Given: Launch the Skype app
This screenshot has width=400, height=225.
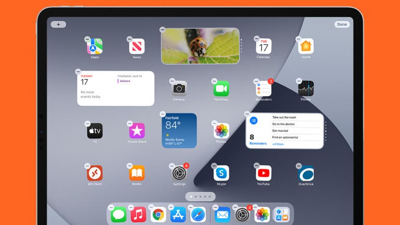Looking at the screenshot, I should click(221, 173).
